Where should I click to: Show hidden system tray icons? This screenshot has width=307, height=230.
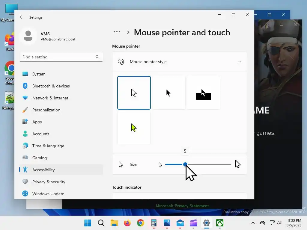(x=253, y=223)
